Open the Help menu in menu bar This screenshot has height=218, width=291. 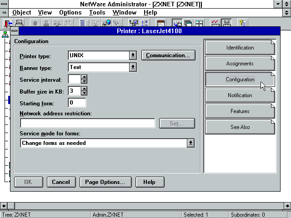pyautogui.click(x=151, y=12)
